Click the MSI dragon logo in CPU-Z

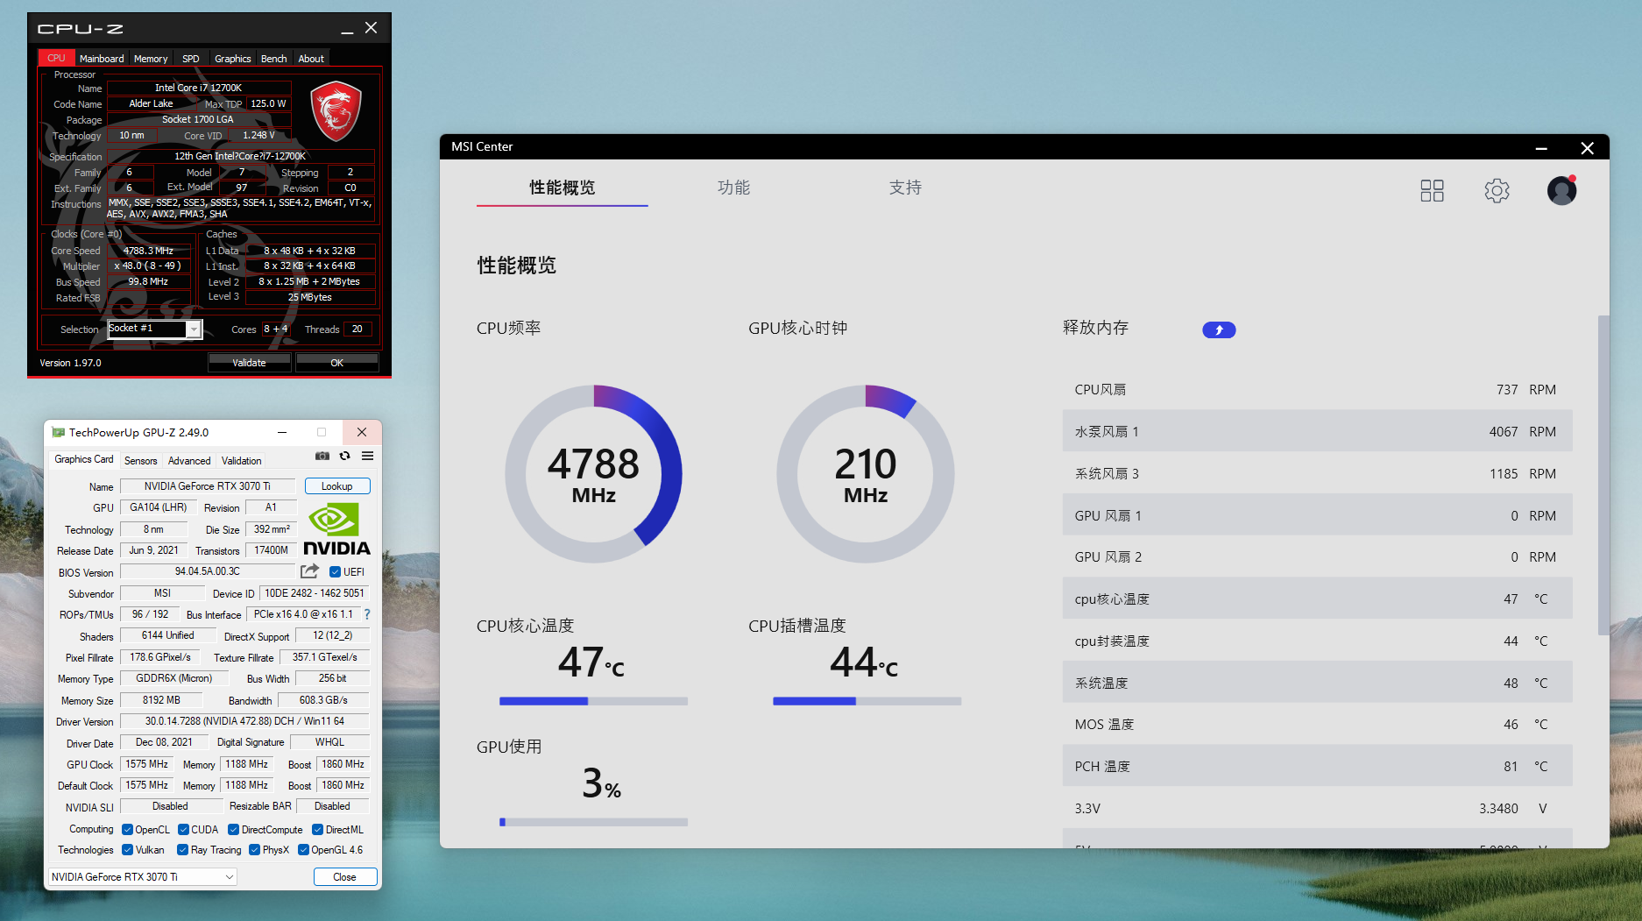tap(336, 111)
